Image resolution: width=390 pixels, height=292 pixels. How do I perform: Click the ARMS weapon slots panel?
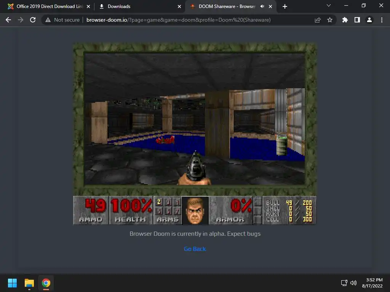(168, 210)
